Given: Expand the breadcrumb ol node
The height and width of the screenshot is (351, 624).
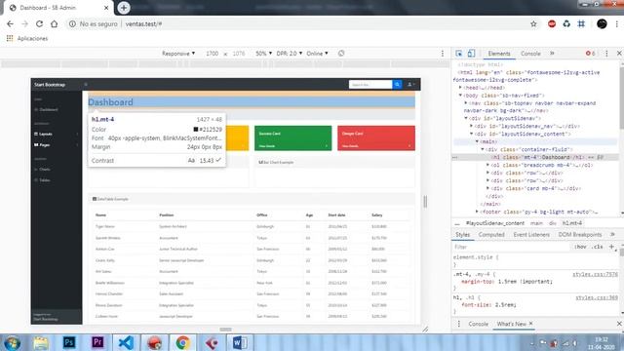Looking at the screenshot, I should pos(487,165).
